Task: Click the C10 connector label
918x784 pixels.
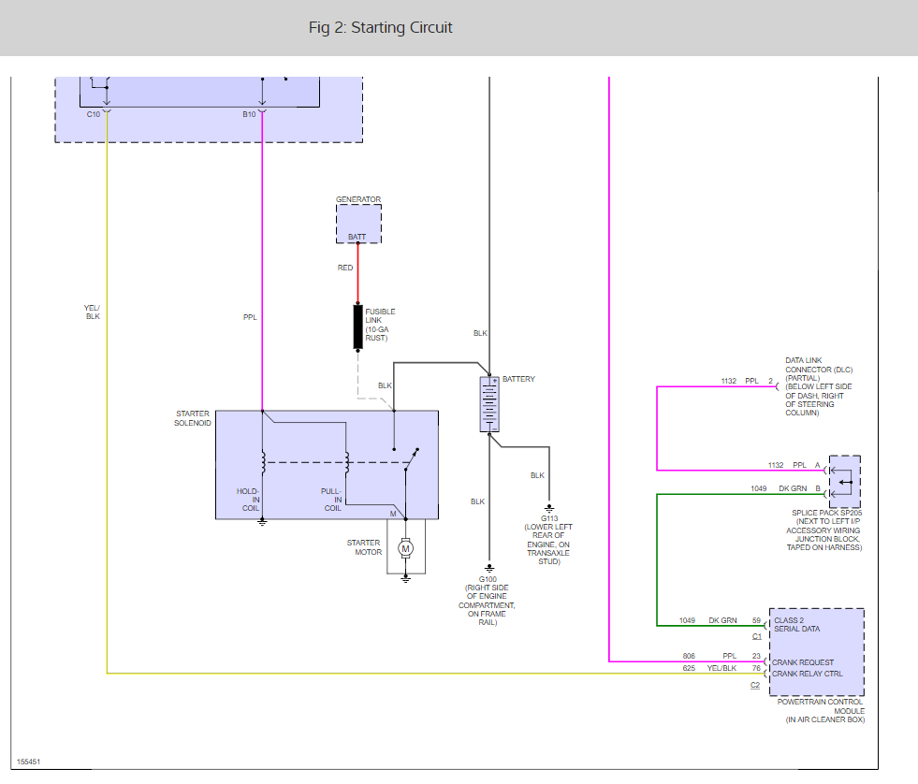Action: click(x=94, y=114)
